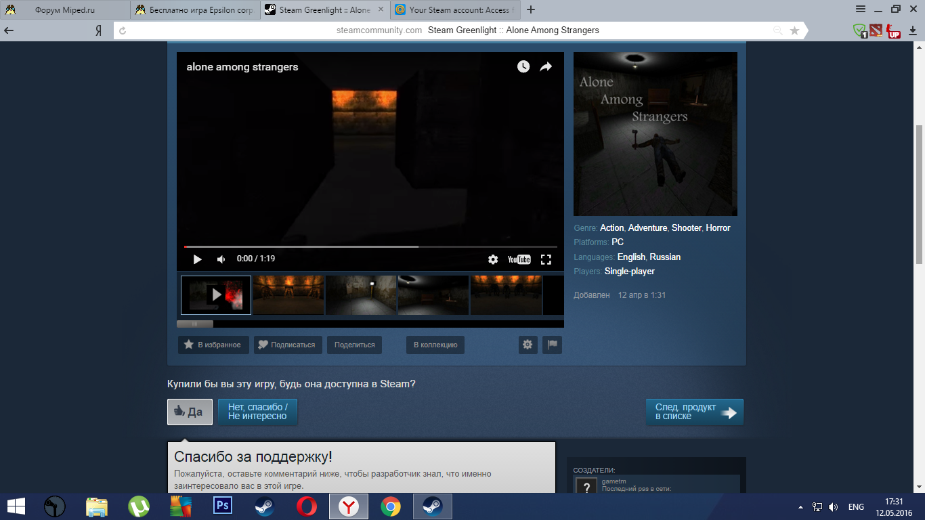Click the Подписаться subscribe button
Viewport: 925px width, 520px height.
click(x=288, y=345)
